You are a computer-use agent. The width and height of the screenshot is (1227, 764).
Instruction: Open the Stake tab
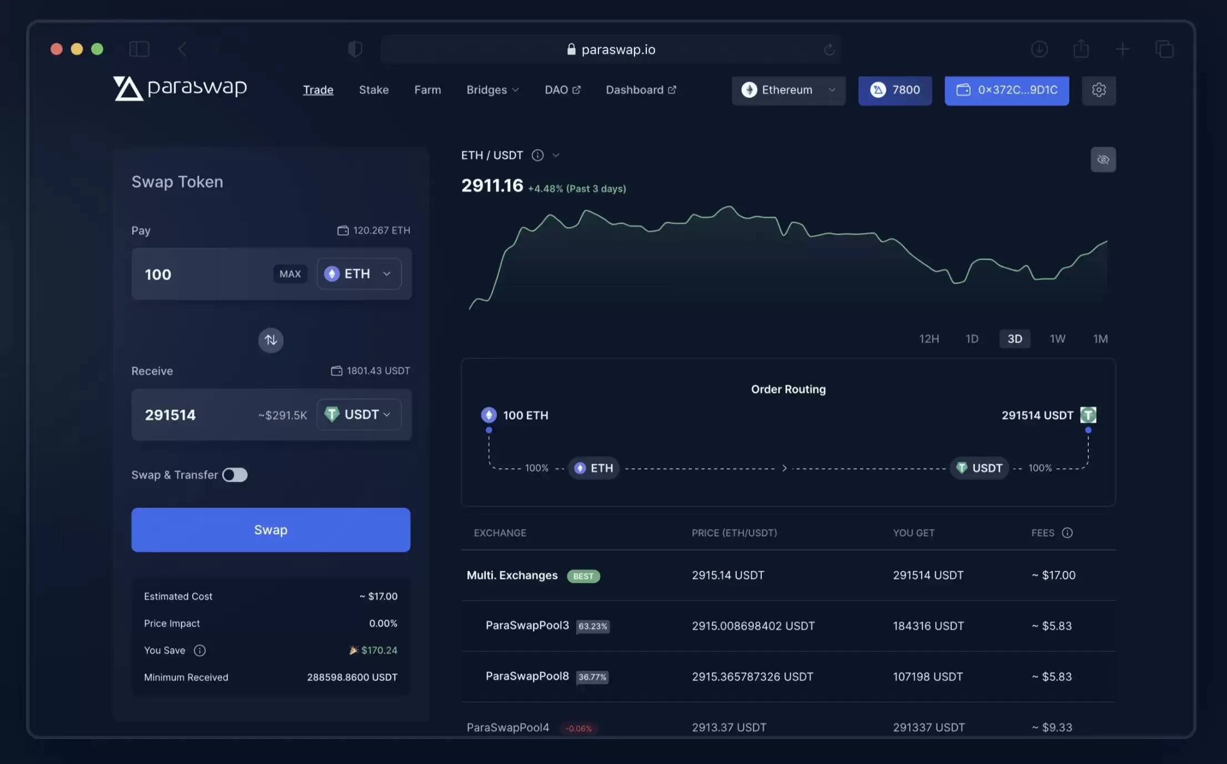click(x=374, y=90)
